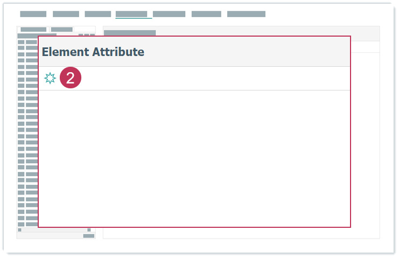Click the red number 2 callout badge
This screenshot has height=258, width=399.
70,78
